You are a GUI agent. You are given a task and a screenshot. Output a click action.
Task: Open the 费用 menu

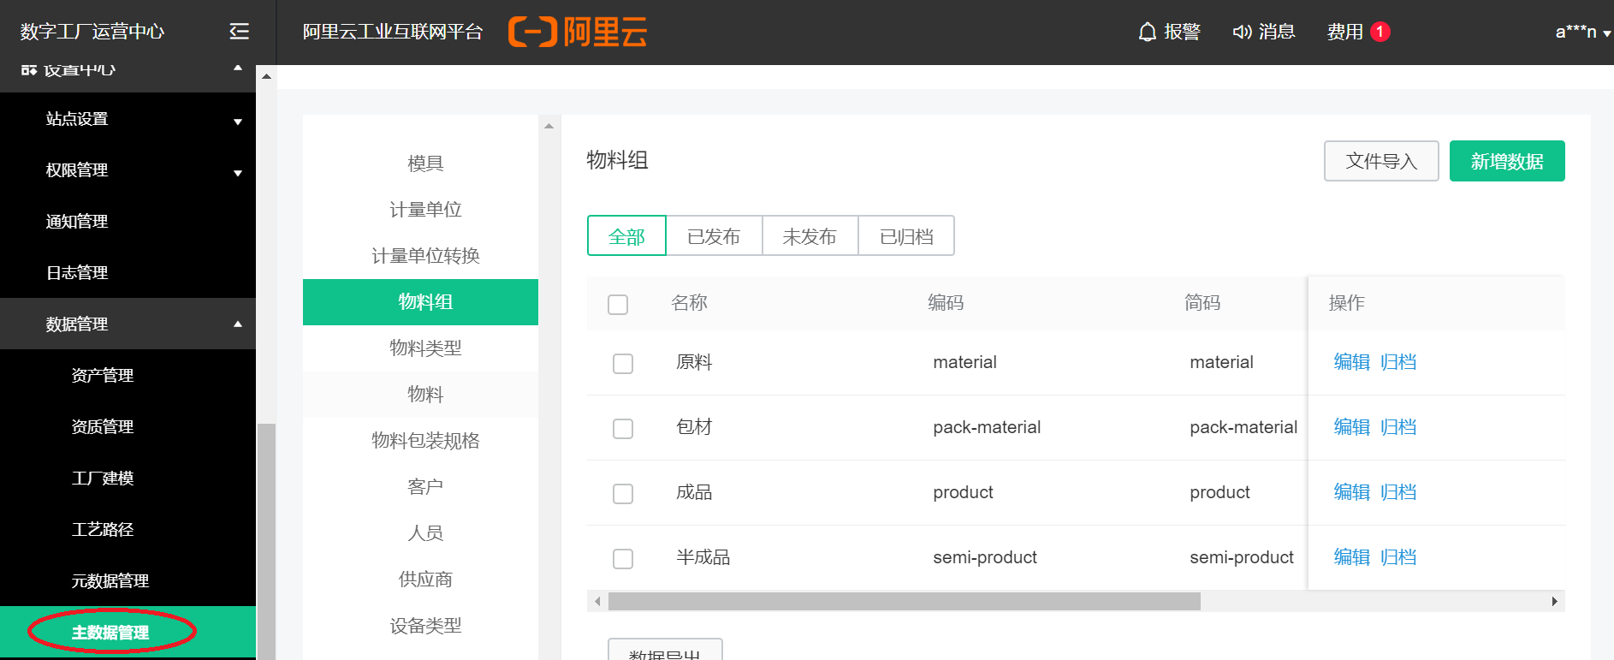pos(1344,32)
